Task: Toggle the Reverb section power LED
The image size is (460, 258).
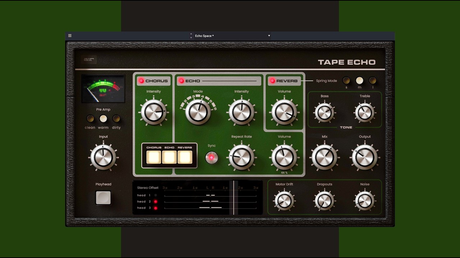Action: coord(272,81)
